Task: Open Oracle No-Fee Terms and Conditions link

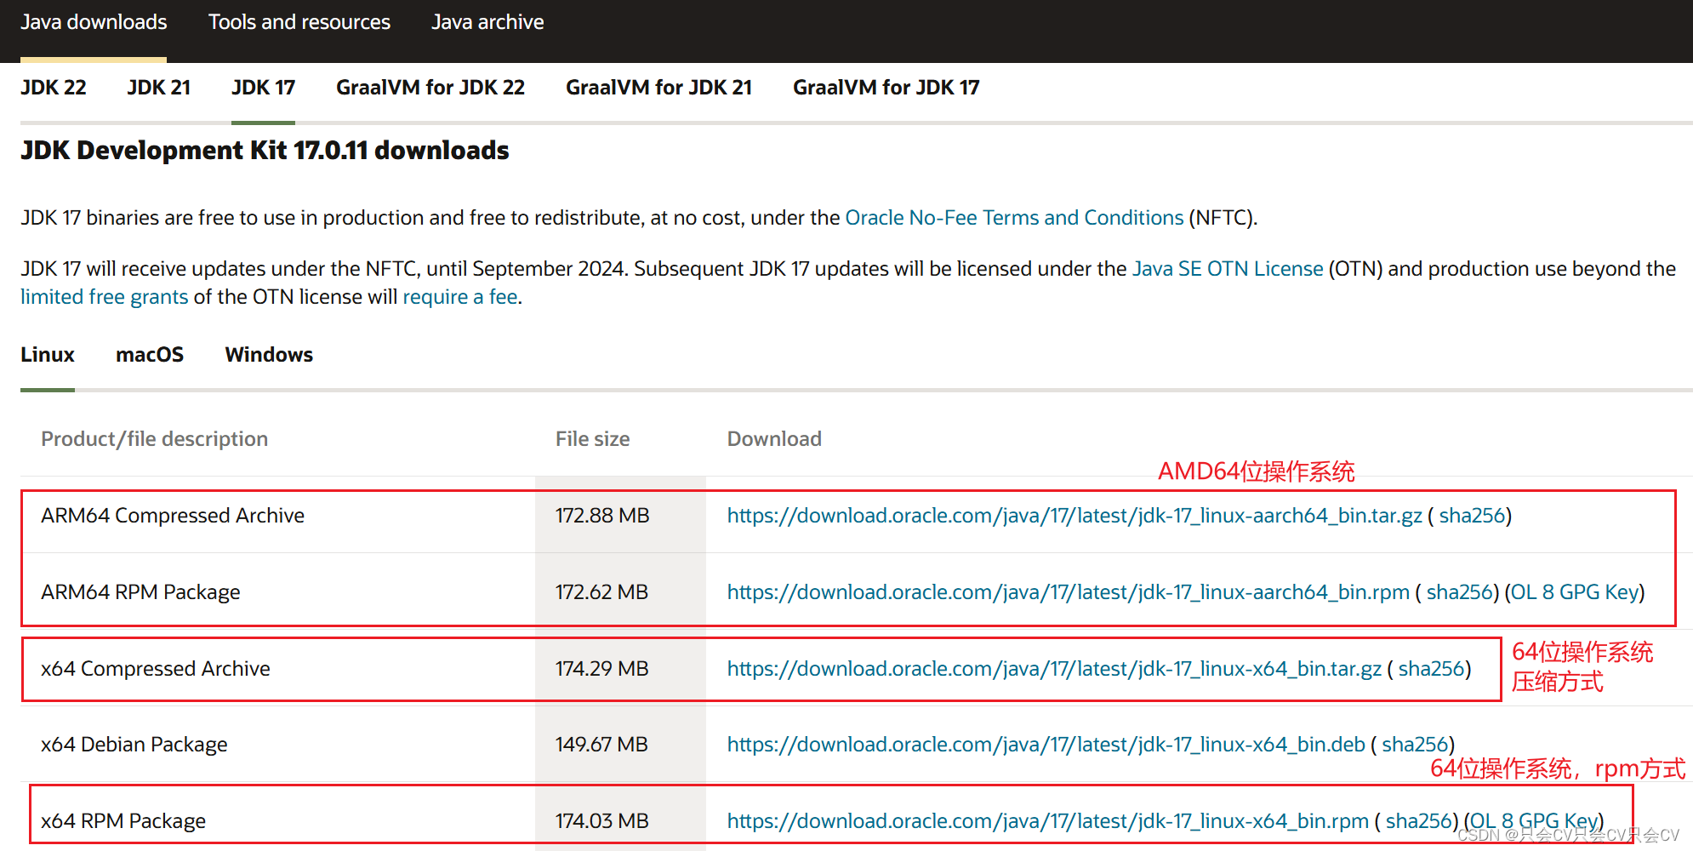Action: [1014, 218]
